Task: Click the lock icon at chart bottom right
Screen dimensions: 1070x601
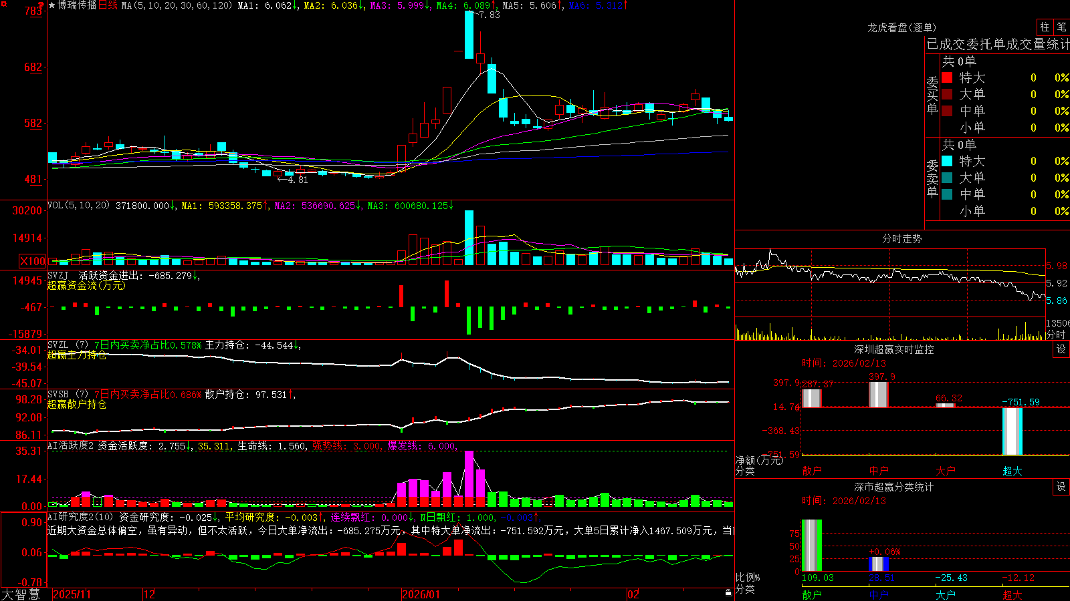Action: pos(729,593)
